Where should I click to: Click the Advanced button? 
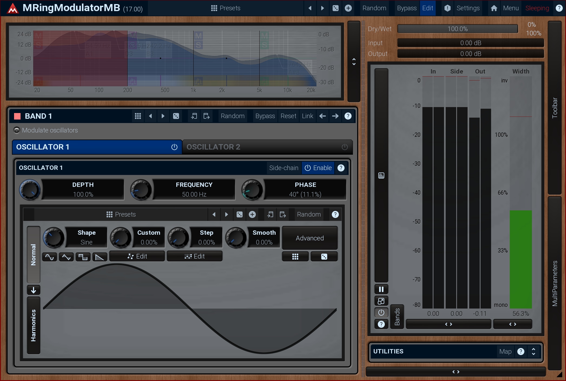click(x=310, y=238)
